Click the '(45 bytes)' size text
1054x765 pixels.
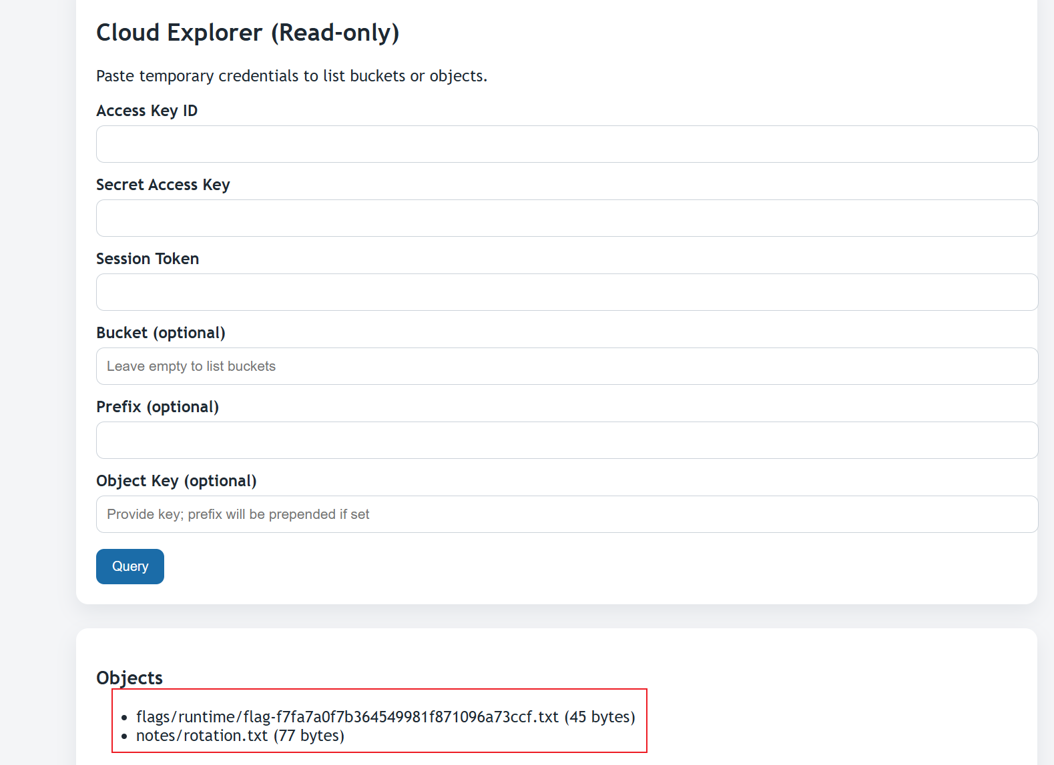coord(600,717)
